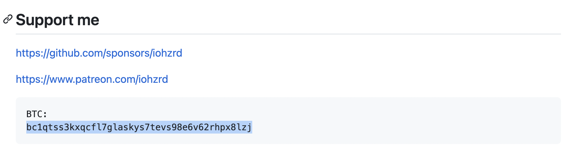Click the 'glaskys' middle of Bitcoin address
The height and width of the screenshot is (163, 582).
[126, 127]
